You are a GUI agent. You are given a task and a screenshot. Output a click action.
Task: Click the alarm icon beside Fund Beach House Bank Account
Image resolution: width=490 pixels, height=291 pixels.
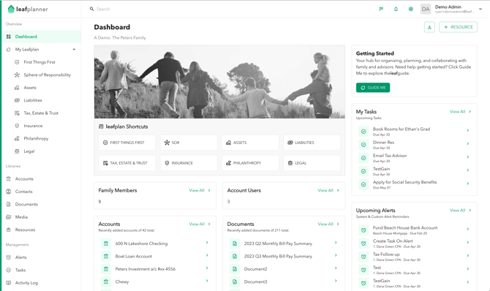point(363,230)
